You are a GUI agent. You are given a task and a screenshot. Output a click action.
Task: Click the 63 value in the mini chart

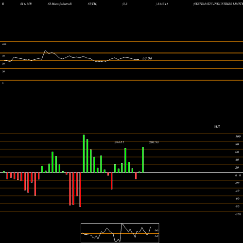pos(156,236)
